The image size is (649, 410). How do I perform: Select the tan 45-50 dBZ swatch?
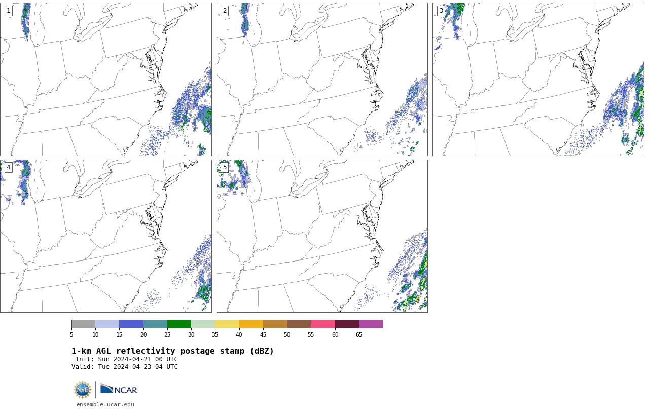pos(275,324)
